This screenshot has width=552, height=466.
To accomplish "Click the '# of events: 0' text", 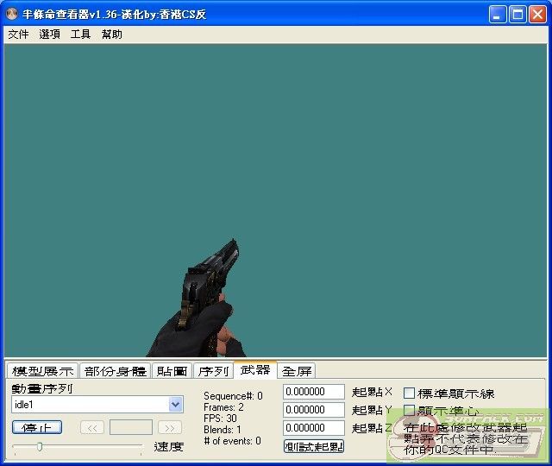I will 232,441.
